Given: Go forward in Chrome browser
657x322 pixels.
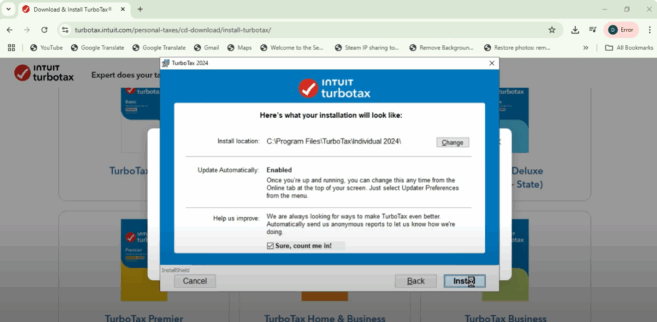Looking at the screenshot, I should (27, 30).
